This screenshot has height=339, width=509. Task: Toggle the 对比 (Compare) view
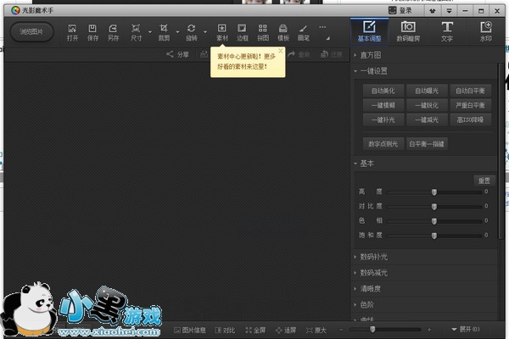pos(224,329)
